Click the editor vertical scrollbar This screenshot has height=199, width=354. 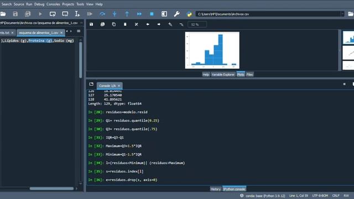81,60
